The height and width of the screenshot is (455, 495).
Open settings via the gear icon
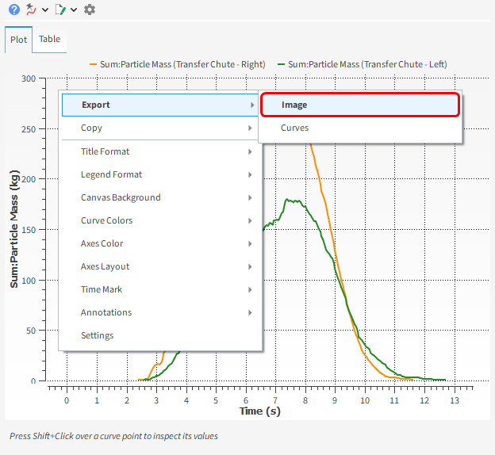click(x=90, y=10)
